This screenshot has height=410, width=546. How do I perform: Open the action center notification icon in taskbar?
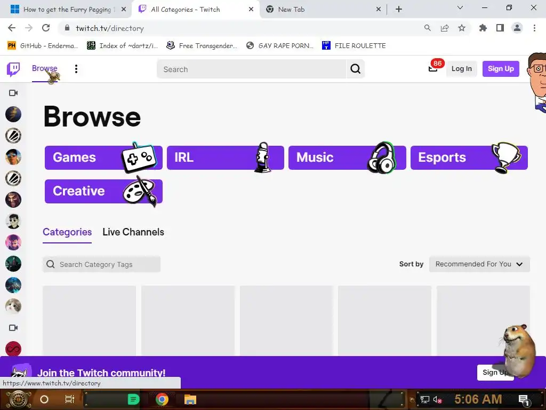point(524,400)
